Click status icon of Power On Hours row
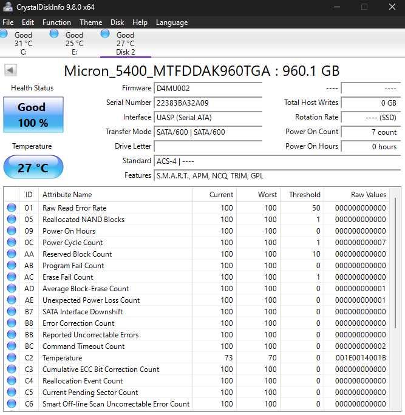Screen dimensions: 405x415 pyautogui.click(x=12, y=231)
